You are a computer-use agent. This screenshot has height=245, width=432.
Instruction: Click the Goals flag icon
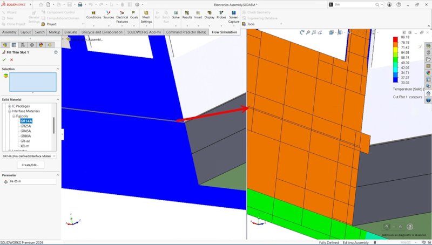134,13
